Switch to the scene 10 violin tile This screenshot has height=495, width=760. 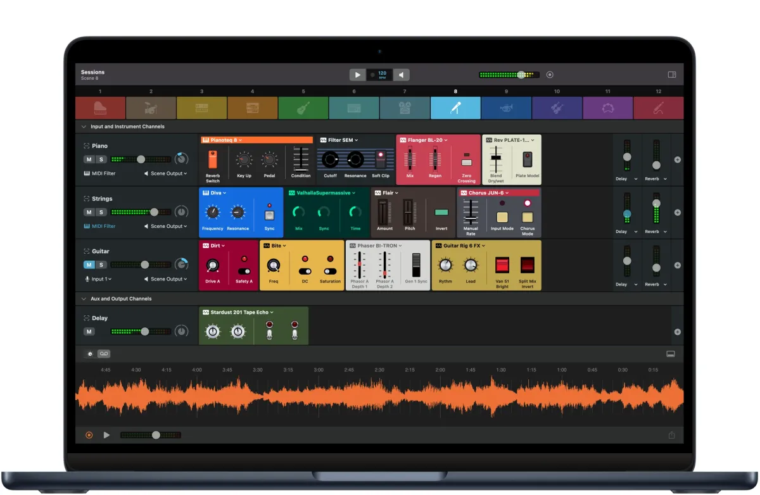point(557,108)
